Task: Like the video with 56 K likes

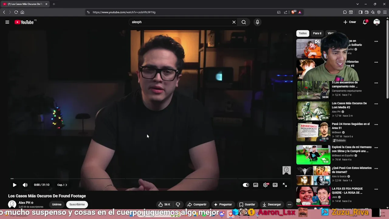Action: tap(164, 204)
